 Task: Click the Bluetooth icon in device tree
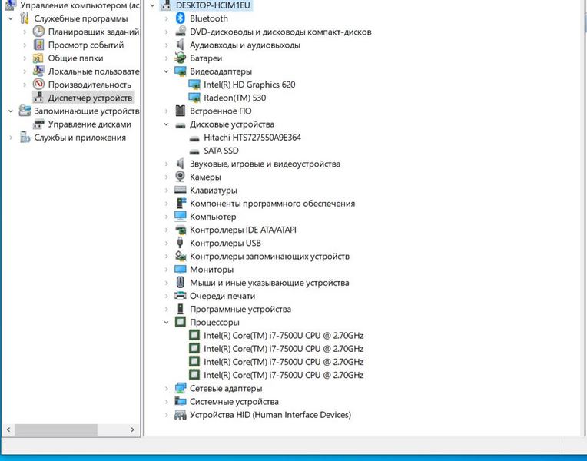tap(181, 18)
